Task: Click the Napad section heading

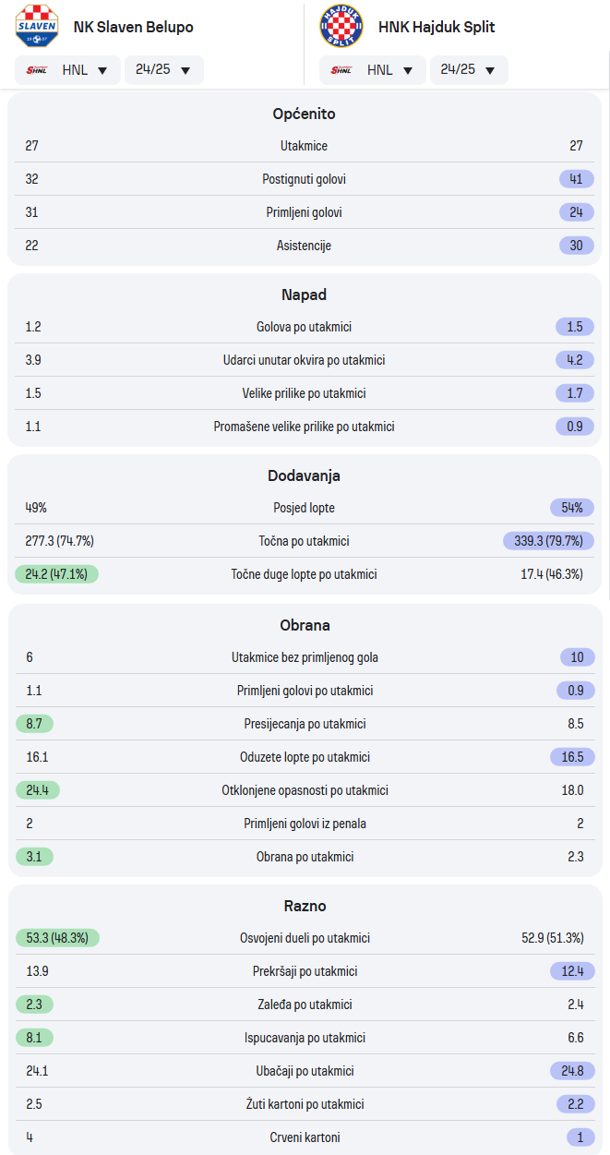Action: (x=305, y=295)
